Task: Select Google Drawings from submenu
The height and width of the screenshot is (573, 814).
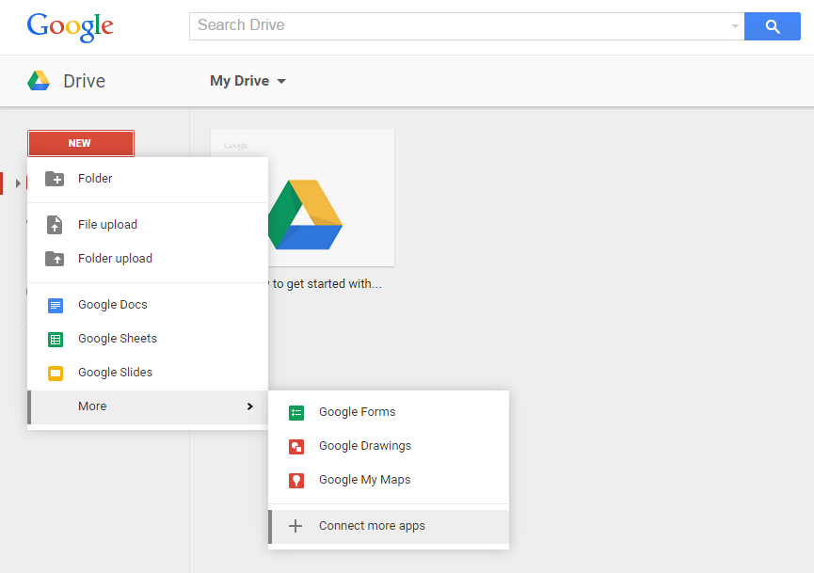Action: tap(389, 446)
